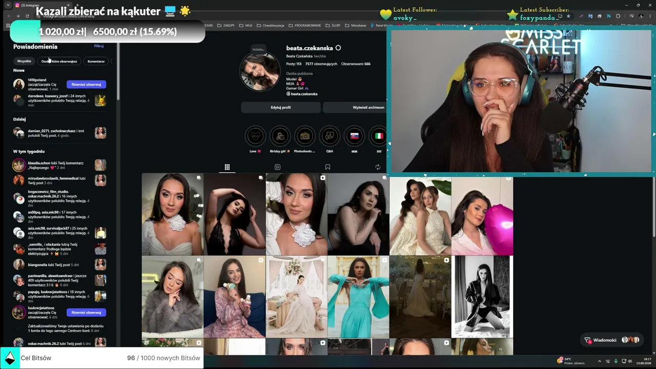
Task: Select the Wszystkie notifications filter
Action: point(24,61)
